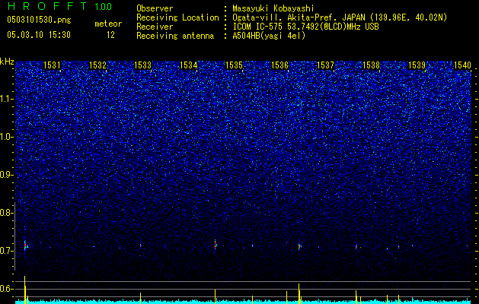Click the 'Observer' field label
This screenshot has height=304, width=479.
click(155, 8)
